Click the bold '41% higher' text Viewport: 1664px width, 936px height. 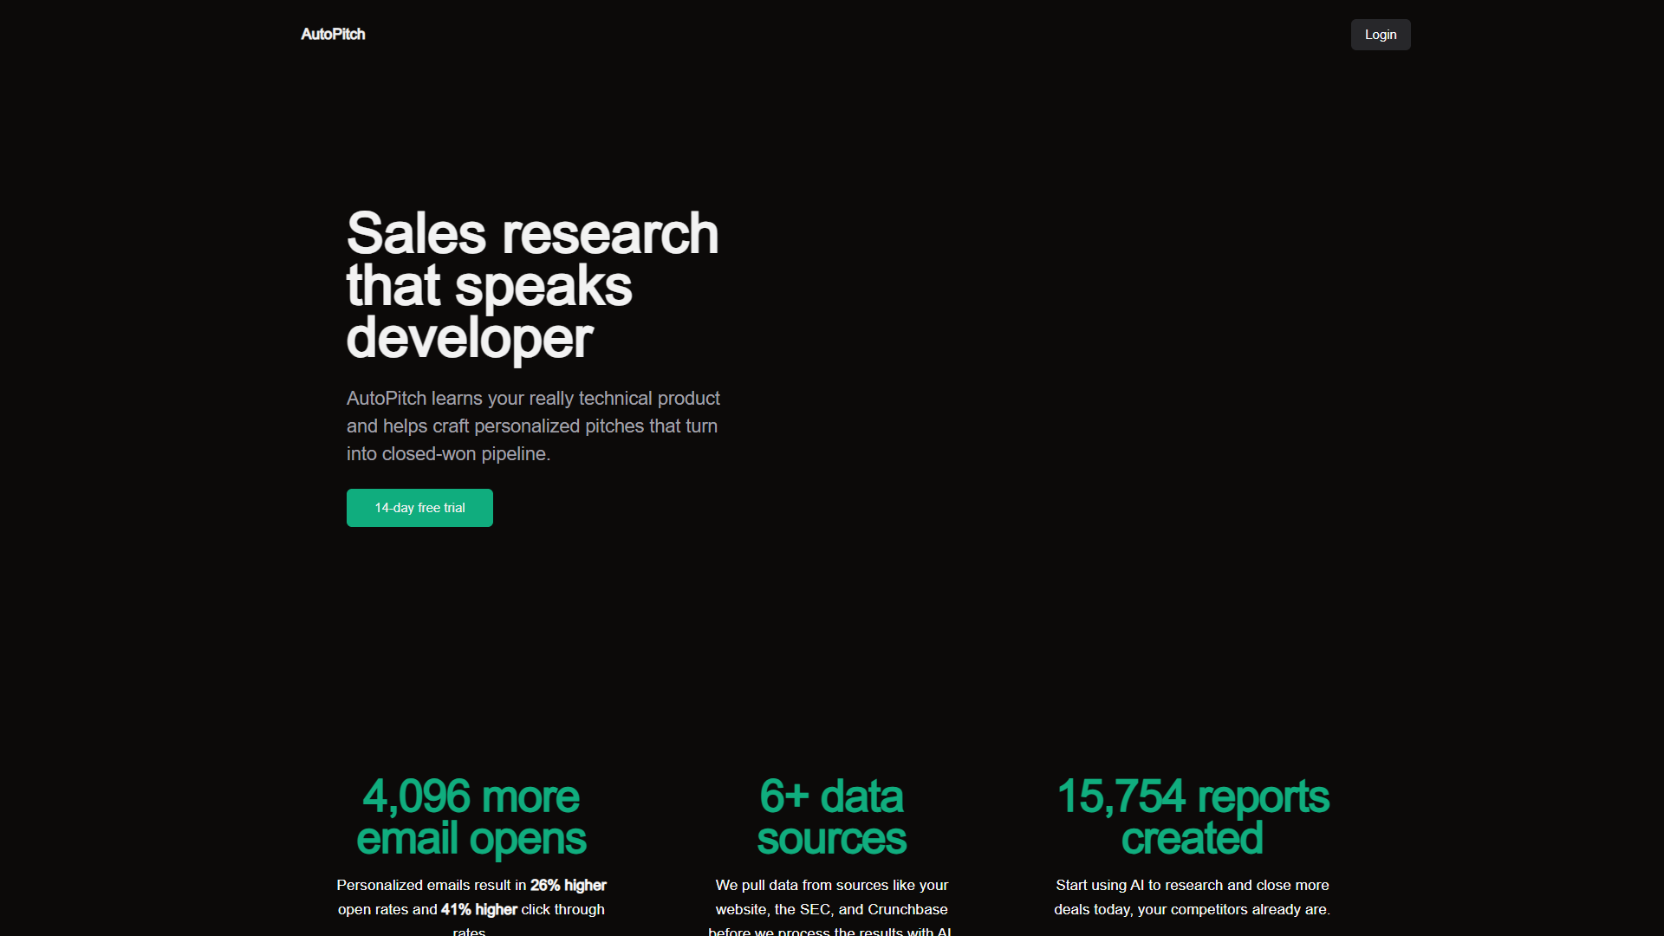coord(479,909)
